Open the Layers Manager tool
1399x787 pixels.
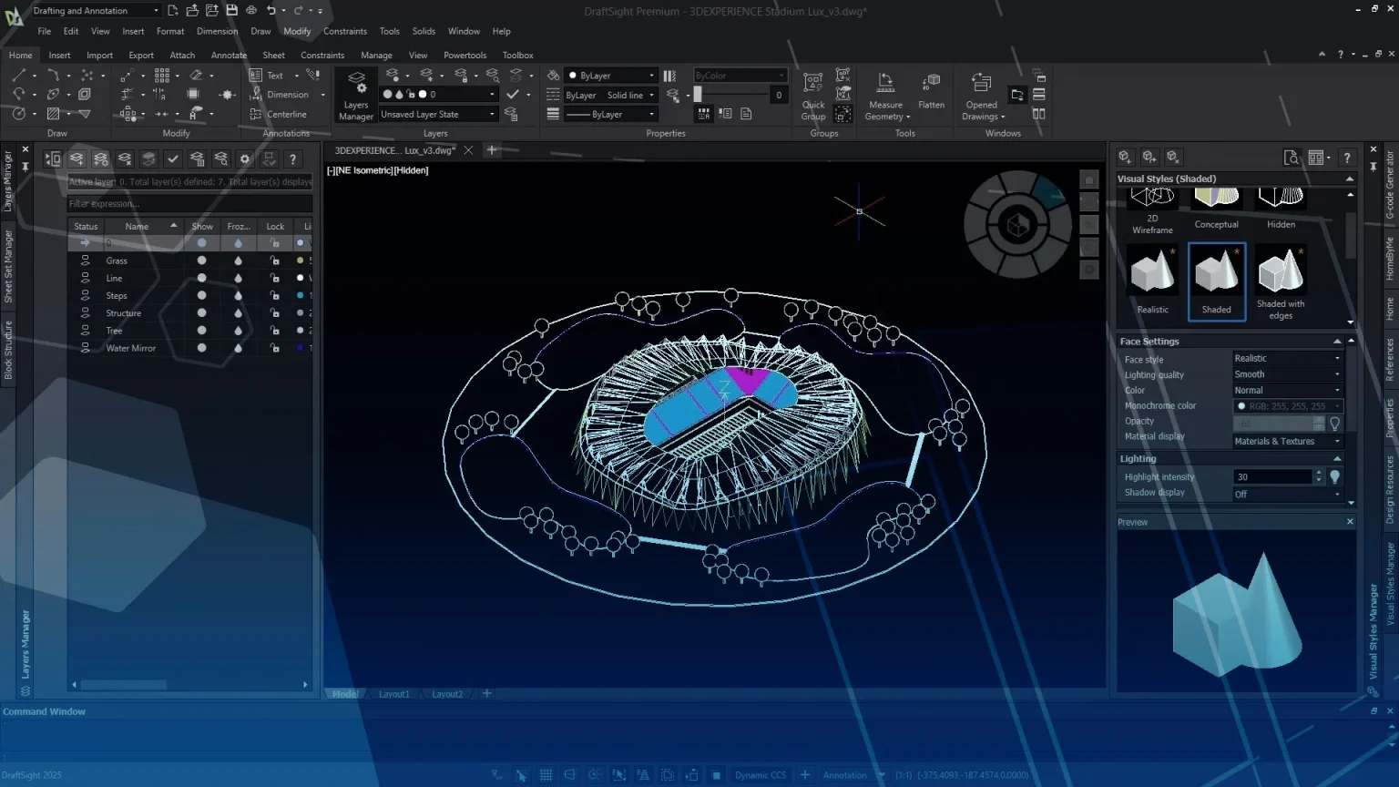[x=355, y=94]
